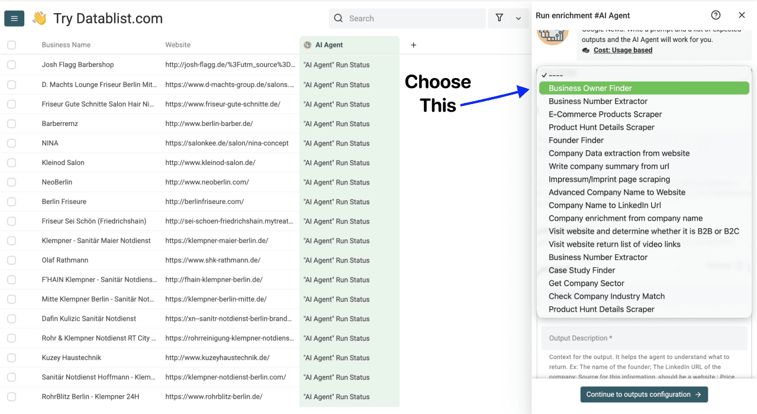The image size is (757, 414).
Task: Choose "Business Owner Finder" from the agent list
Action: pos(644,88)
